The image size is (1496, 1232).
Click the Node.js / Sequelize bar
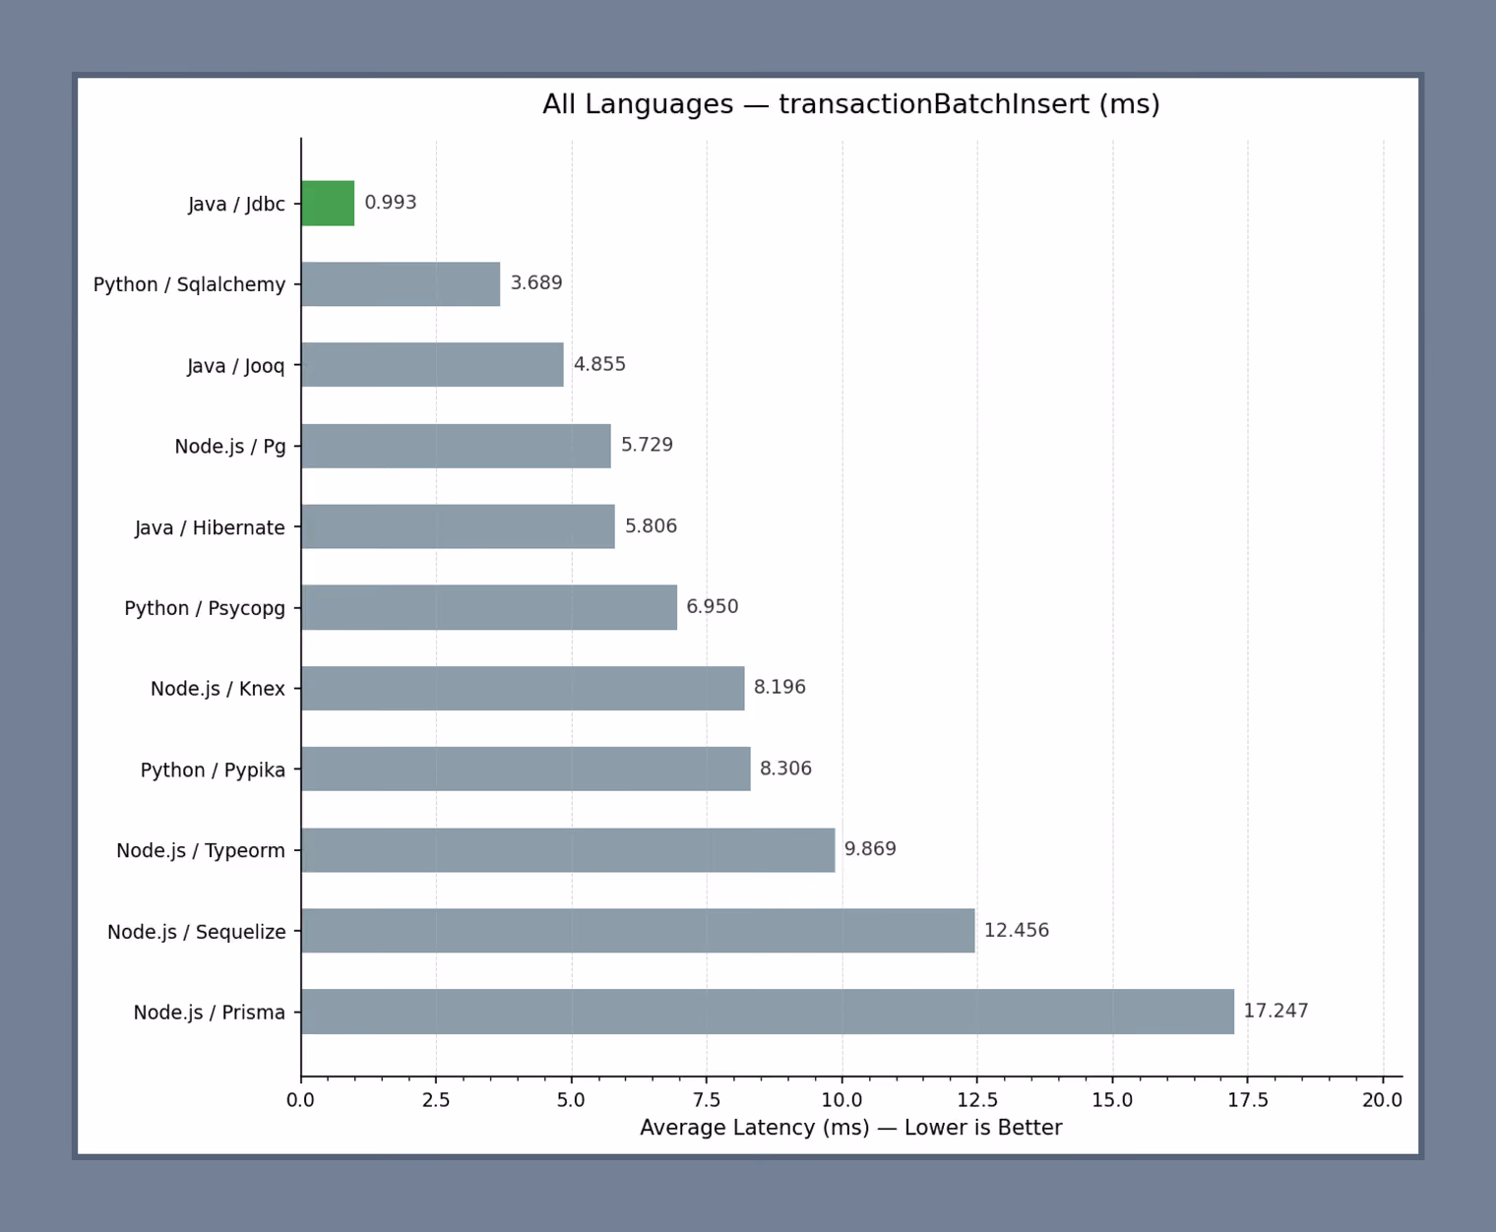click(x=638, y=931)
